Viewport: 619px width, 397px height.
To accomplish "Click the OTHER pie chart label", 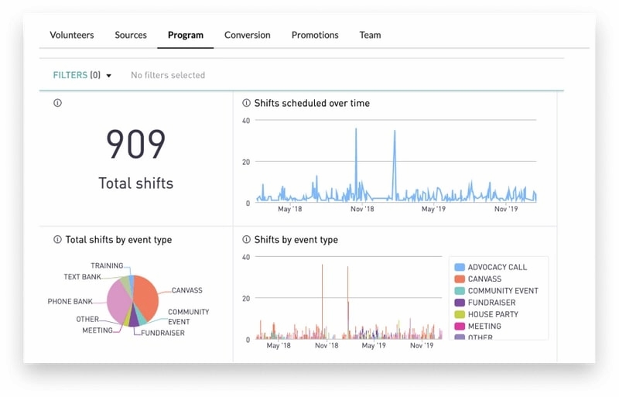I will [87, 319].
